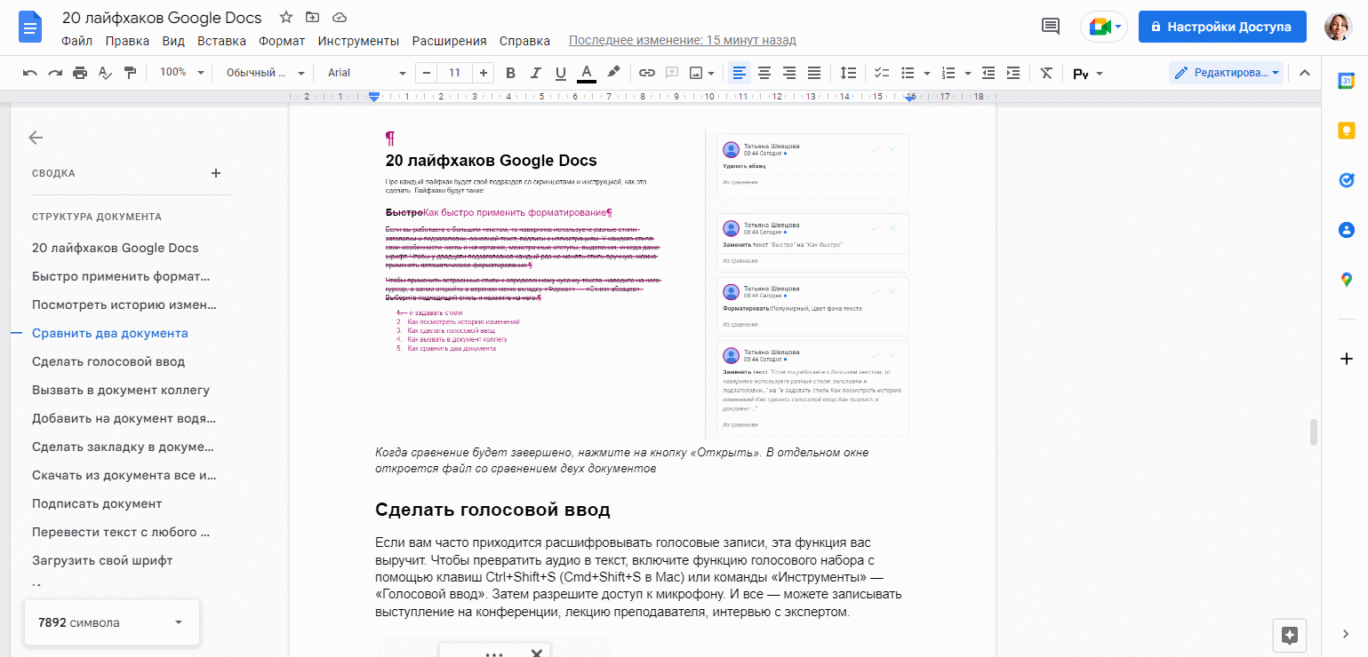This screenshot has width=1368, height=657.
Task: Open insert image dropdown arrow
Action: pyautogui.click(x=712, y=73)
